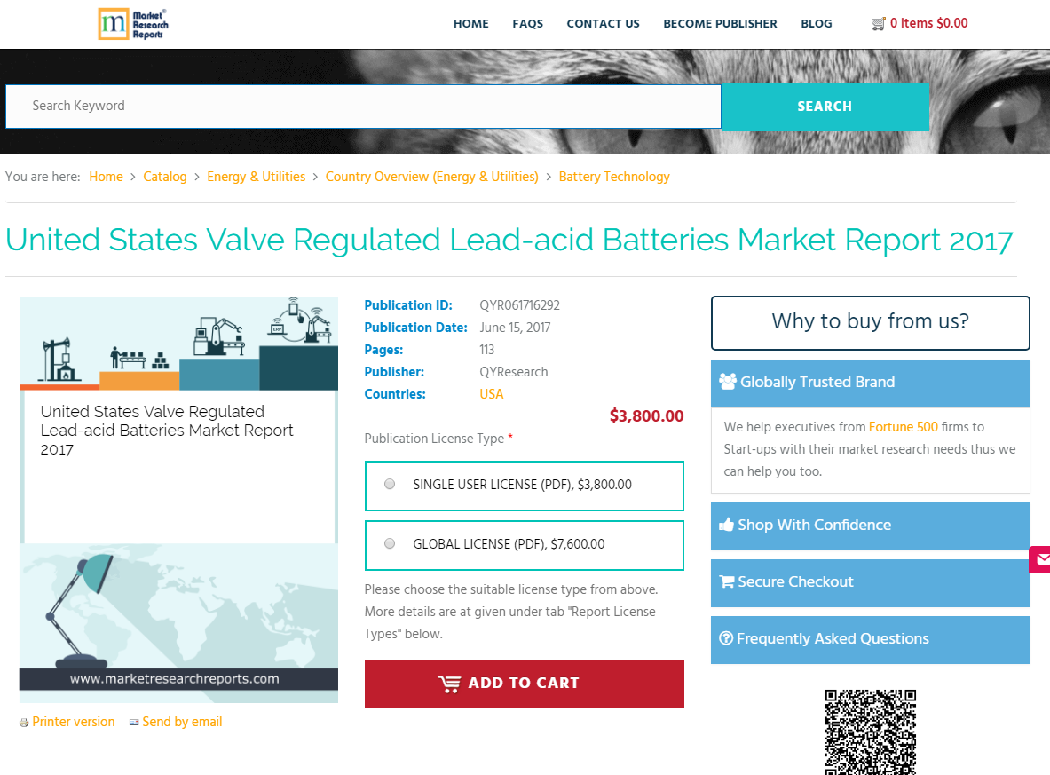Click the Globally Trusted Brand people icon

tap(727, 382)
